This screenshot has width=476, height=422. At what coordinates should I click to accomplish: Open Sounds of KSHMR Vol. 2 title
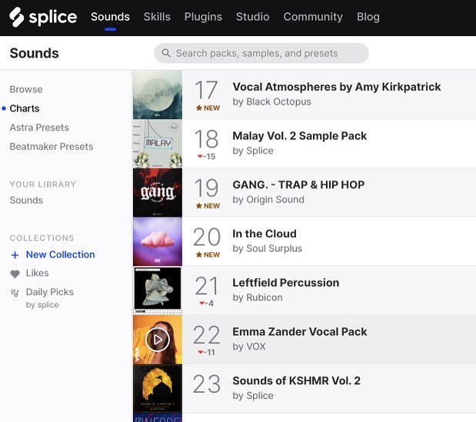click(296, 380)
